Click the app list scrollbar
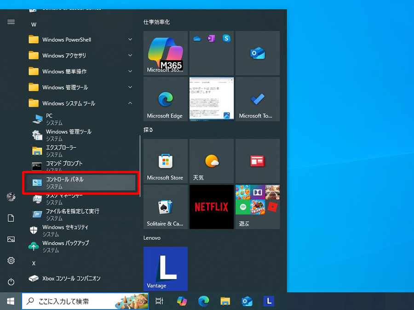Image resolution: width=414 pixels, height=310 pixels. point(140,166)
